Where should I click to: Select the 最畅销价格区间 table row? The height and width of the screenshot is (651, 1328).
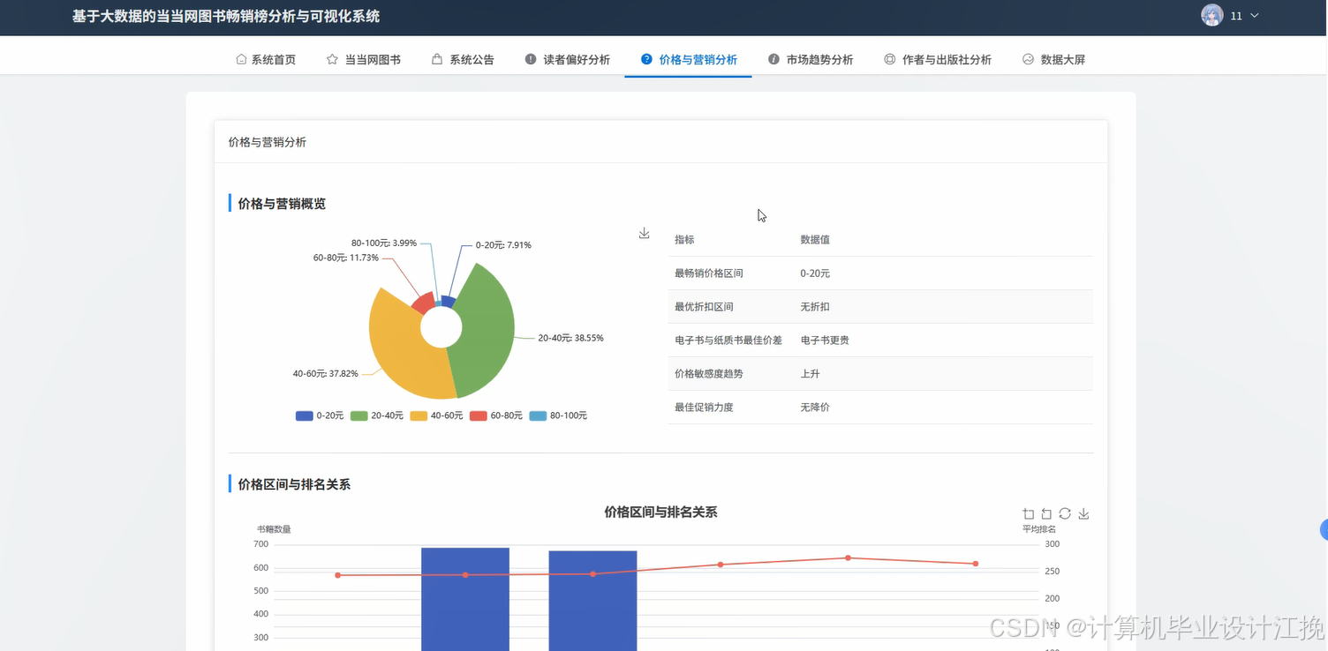880,273
